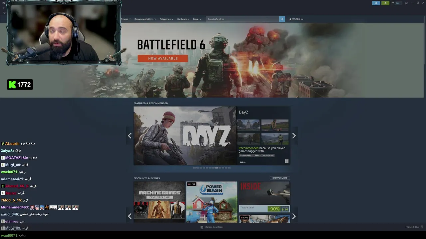This screenshot has width=426, height=239.
Task: Click chat username adama46421
Action: coord(12,179)
